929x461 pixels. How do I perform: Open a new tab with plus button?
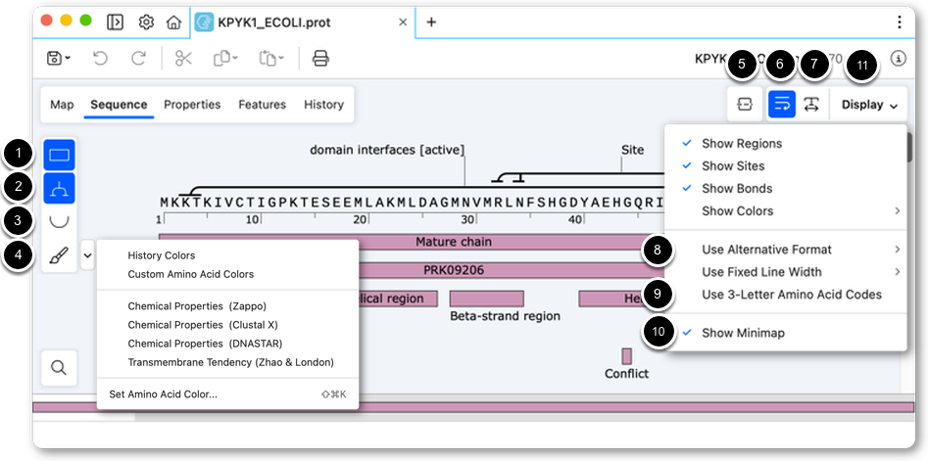[x=431, y=23]
